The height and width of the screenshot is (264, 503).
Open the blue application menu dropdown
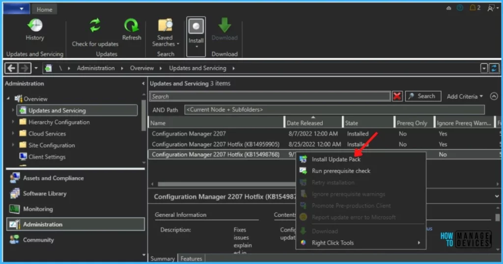click(x=16, y=9)
